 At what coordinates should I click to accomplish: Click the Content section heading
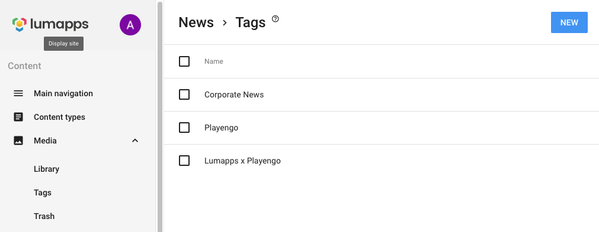point(24,66)
